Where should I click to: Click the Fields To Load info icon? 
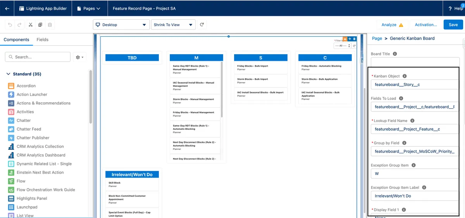click(401, 98)
